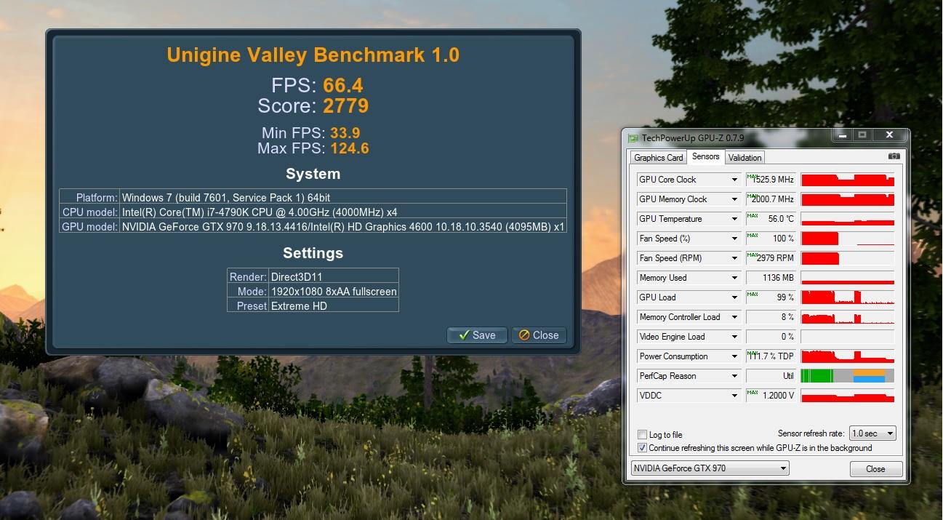Click the GPU Core Clock history graph
The image size is (943, 520).
pos(847,180)
